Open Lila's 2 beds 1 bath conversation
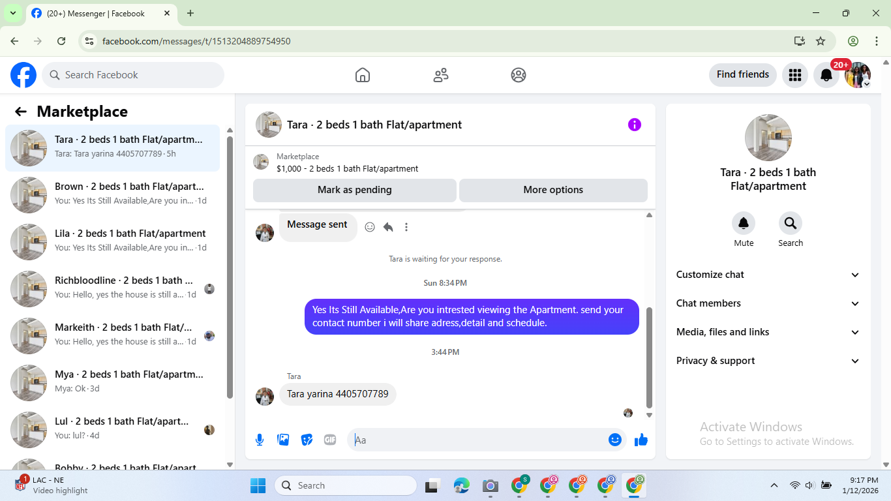 pyautogui.click(x=112, y=242)
